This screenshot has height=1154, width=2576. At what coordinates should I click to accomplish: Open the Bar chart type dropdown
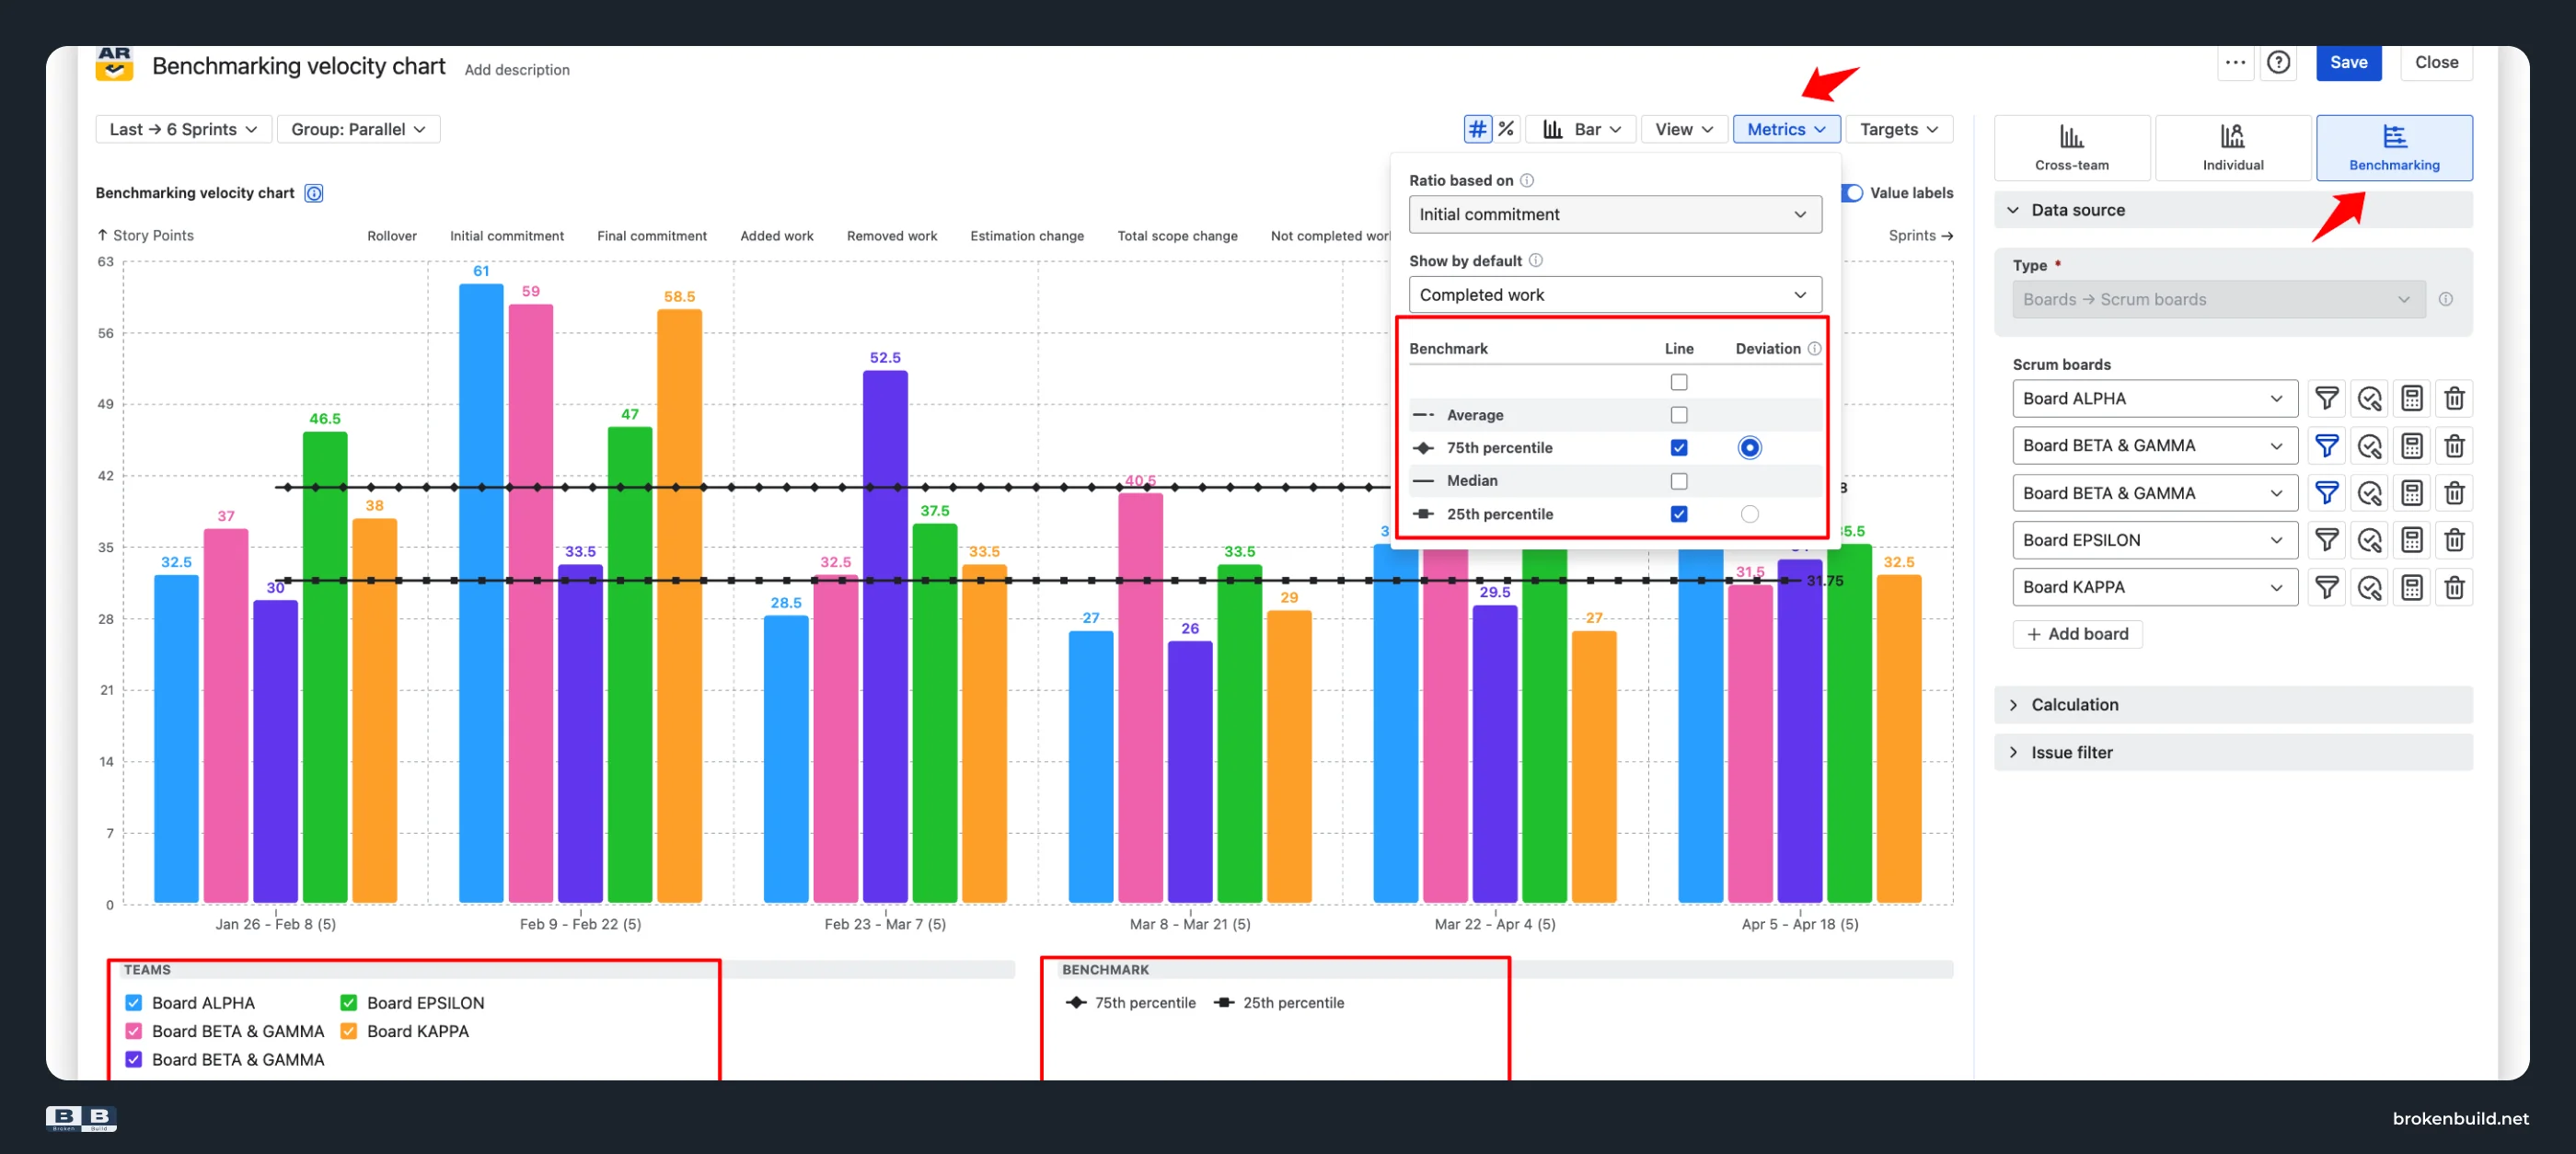pos(1582,129)
